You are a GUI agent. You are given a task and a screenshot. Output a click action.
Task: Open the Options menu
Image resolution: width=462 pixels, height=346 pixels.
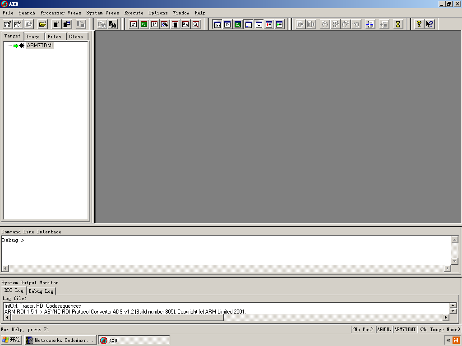158,13
